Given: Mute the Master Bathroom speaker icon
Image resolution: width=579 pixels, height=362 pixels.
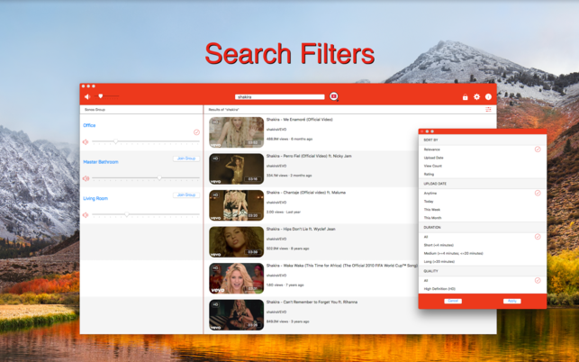Looking at the screenshot, I should tap(86, 178).
